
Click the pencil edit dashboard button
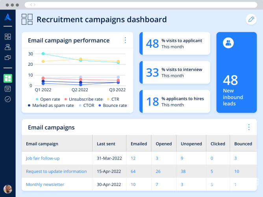(x=250, y=19)
